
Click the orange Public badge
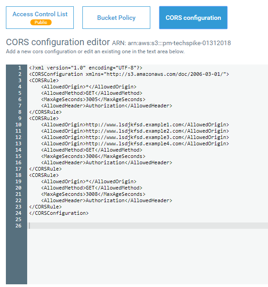[x=41, y=22]
